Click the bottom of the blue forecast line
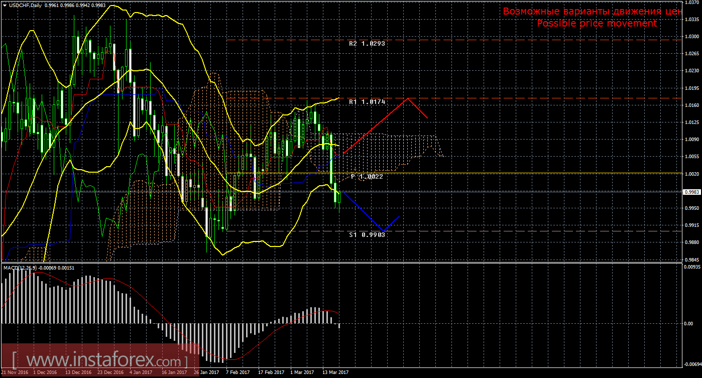The width and height of the screenshot is (702, 378). coord(383,231)
